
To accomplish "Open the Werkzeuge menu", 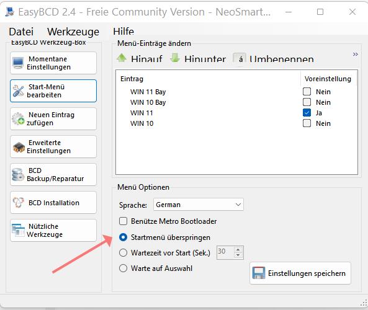I will [73, 32].
